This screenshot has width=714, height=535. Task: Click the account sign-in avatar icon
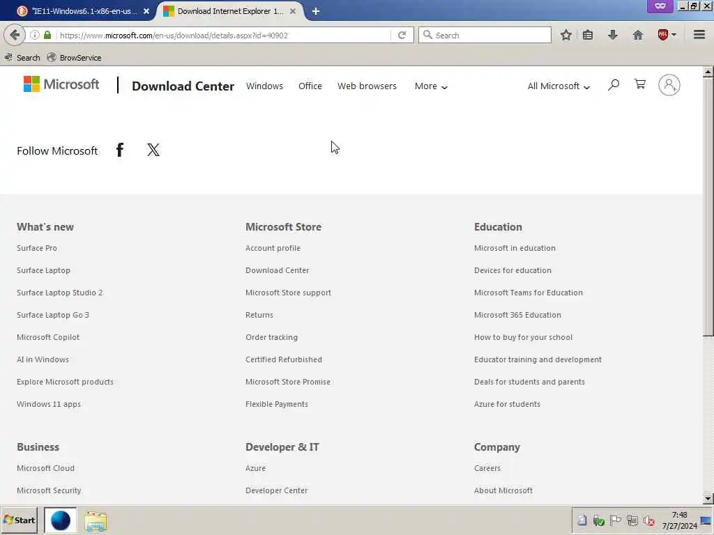tap(669, 85)
